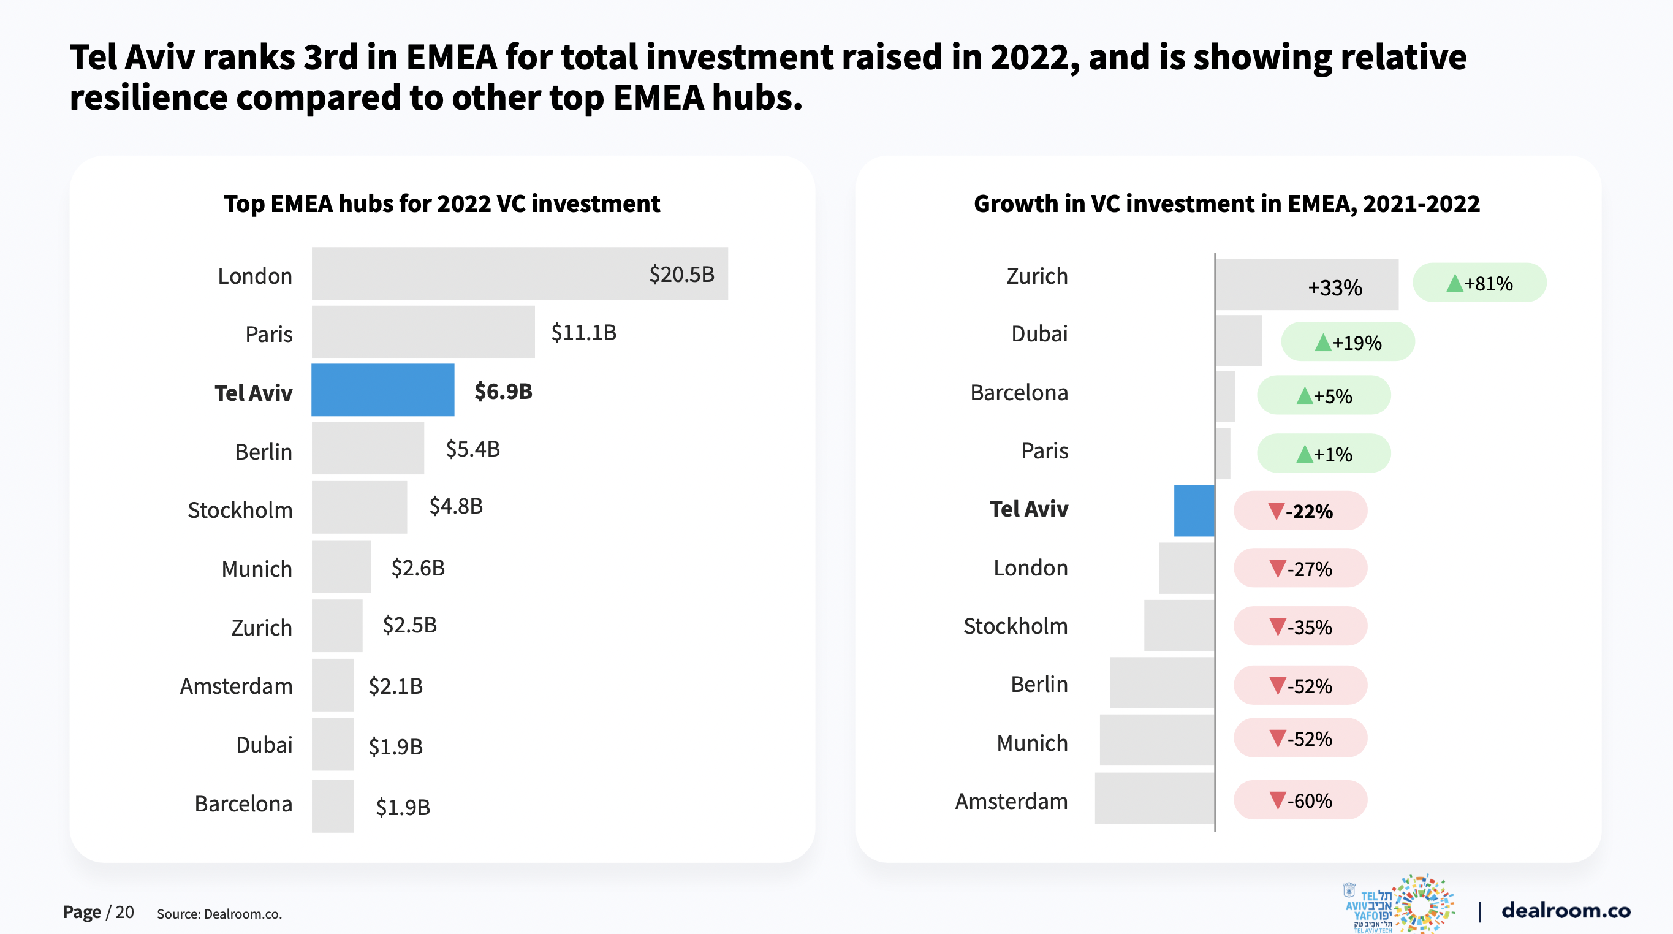Viewport: 1673px width, 934px height.
Task: Click the green triangle next to +19%
Action: click(1322, 343)
